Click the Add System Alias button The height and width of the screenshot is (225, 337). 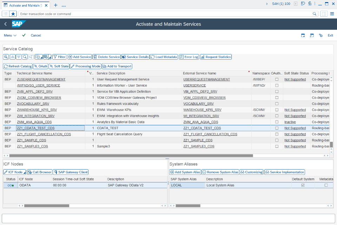[x=184, y=172]
